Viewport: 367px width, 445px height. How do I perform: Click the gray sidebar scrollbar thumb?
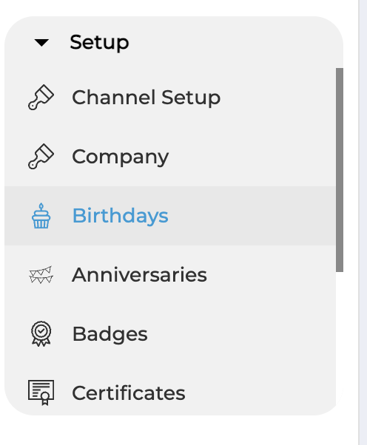click(x=340, y=170)
